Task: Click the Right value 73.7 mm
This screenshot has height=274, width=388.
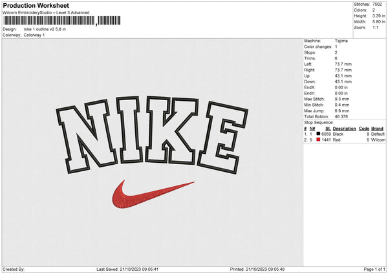Action: click(343, 70)
